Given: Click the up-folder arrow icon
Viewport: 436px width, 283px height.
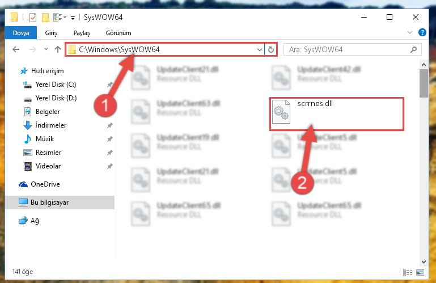Looking at the screenshot, I should [x=58, y=49].
